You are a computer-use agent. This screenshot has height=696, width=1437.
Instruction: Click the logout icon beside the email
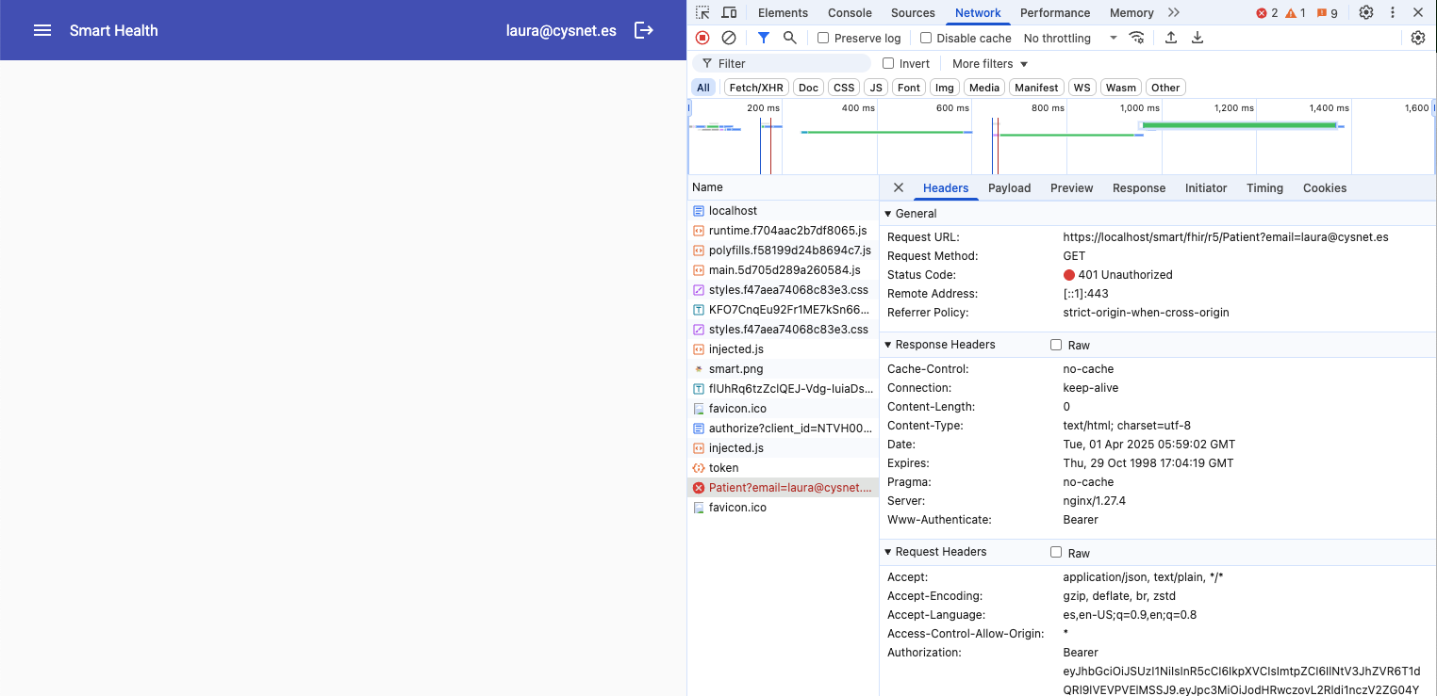[644, 30]
